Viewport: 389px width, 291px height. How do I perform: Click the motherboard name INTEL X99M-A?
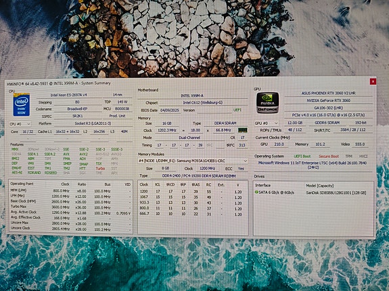click(191, 96)
